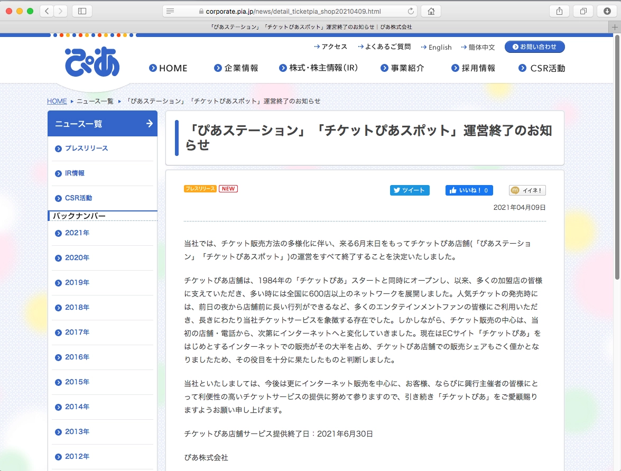
Task: Click the お問い合わせ contact button
Action: (x=534, y=47)
